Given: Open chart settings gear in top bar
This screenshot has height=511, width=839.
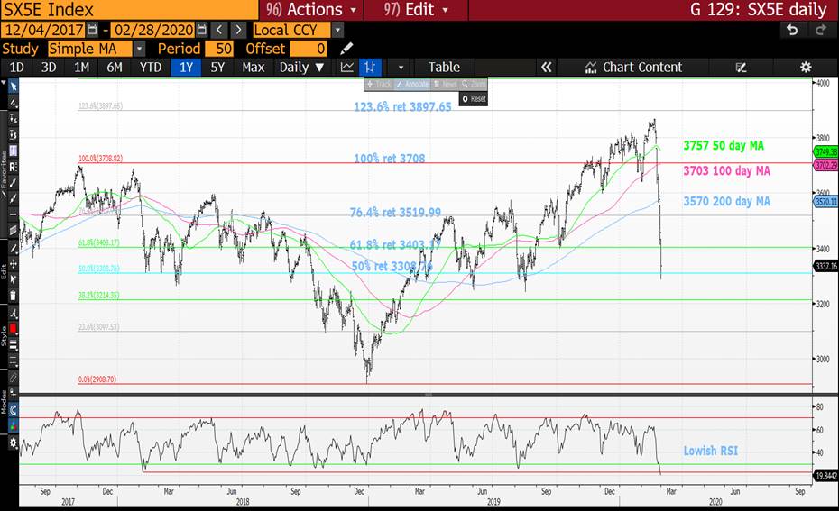Looking at the screenshot, I should pos(806,68).
